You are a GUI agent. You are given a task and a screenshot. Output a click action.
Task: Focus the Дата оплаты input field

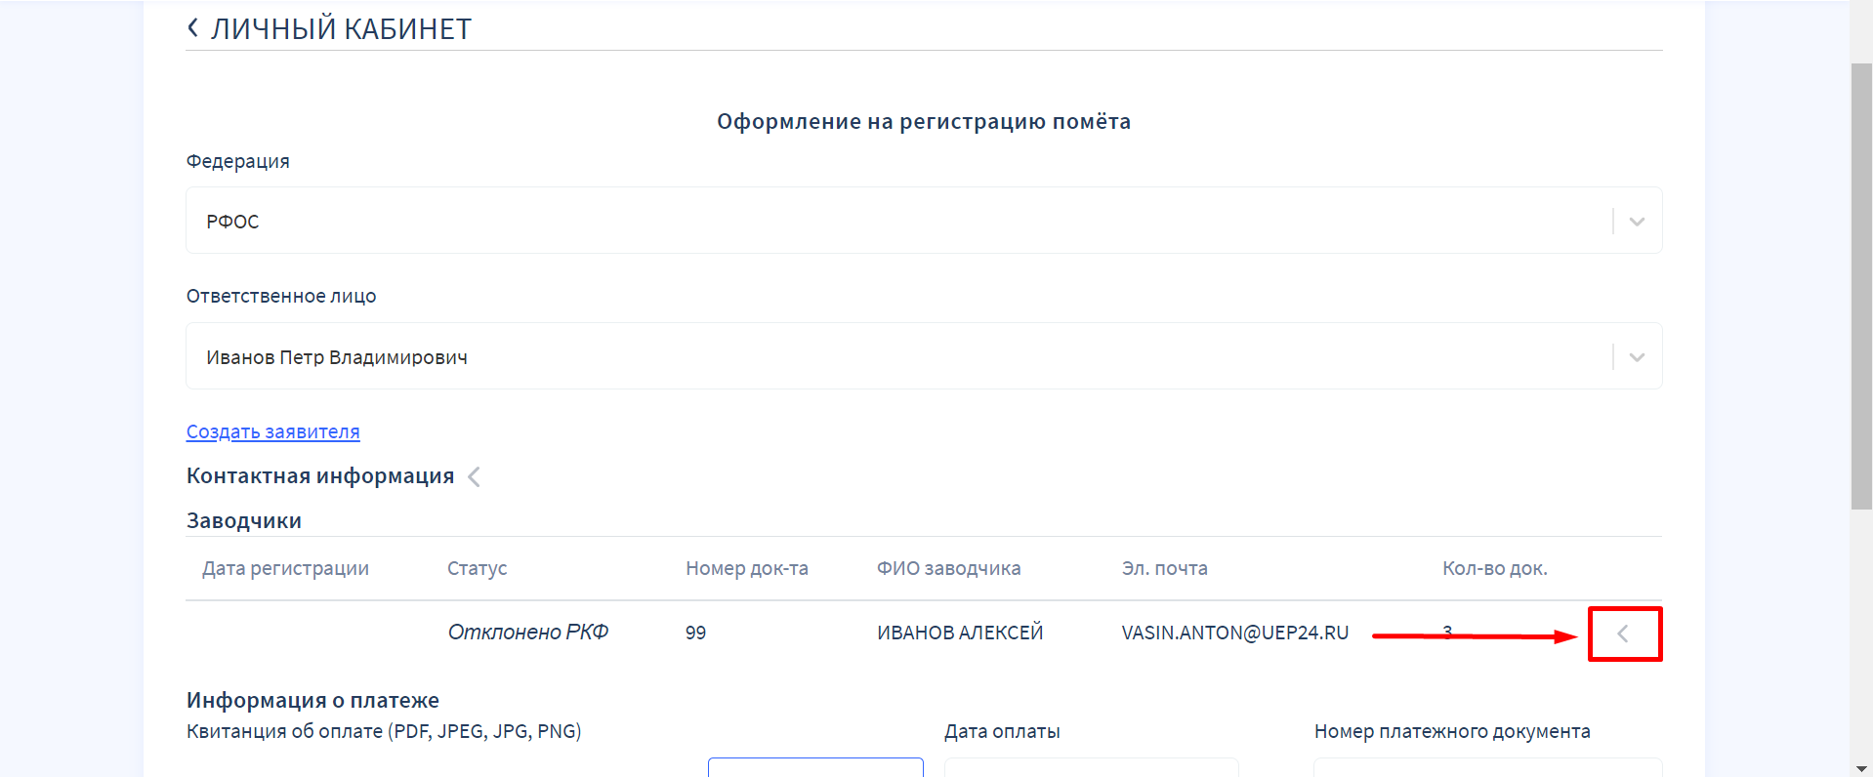(1091, 767)
